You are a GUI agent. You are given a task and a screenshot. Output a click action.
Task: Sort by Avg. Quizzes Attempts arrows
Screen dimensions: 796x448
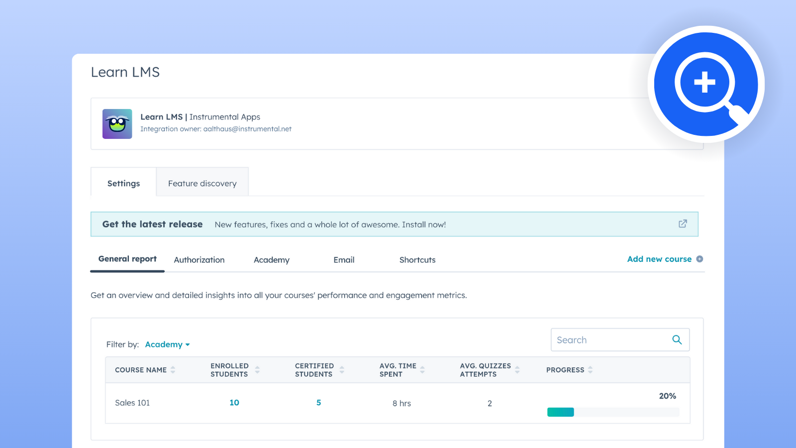click(517, 370)
